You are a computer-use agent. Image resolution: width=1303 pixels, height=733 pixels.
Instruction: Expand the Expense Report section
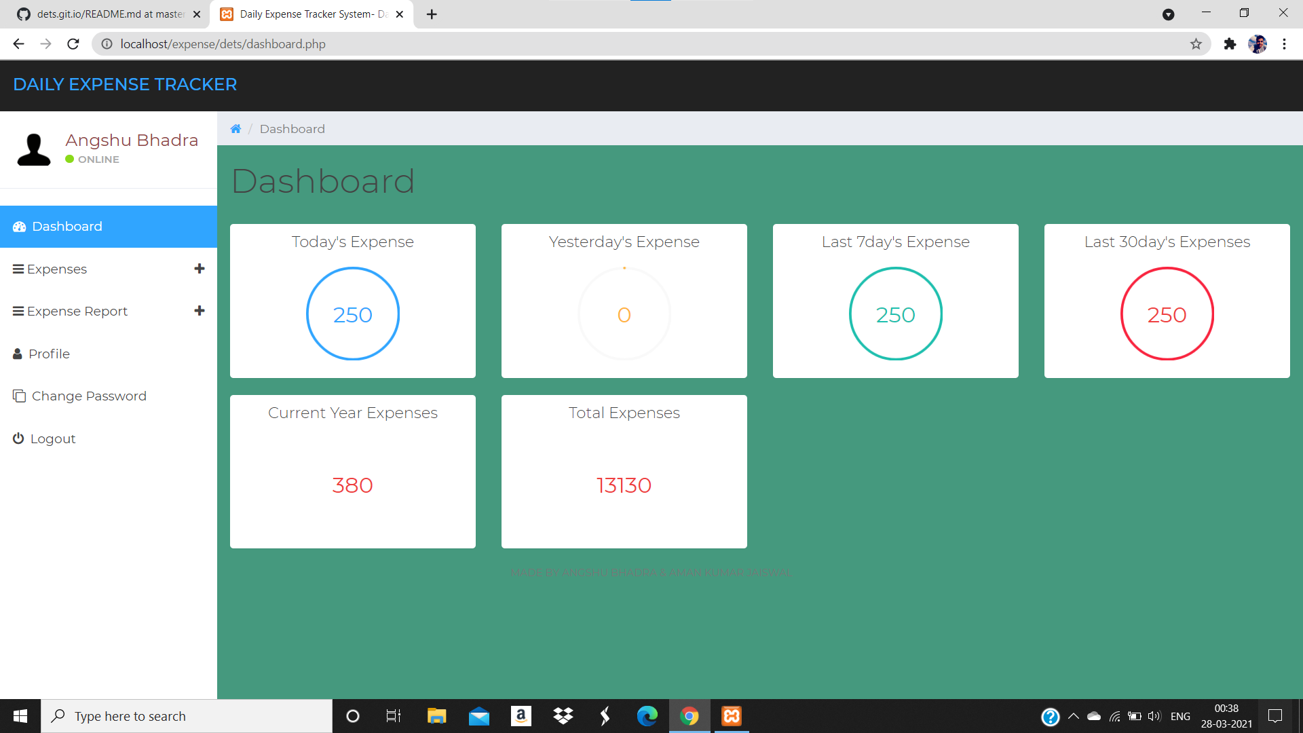click(199, 311)
